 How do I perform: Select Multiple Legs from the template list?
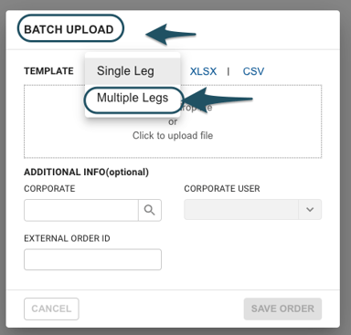[x=133, y=98]
